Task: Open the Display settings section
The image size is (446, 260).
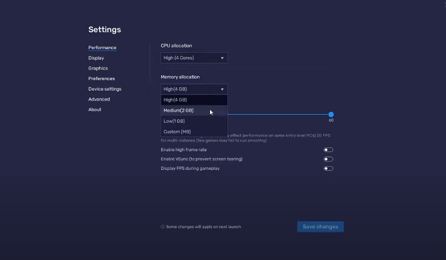Action: pyautogui.click(x=96, y=58)
